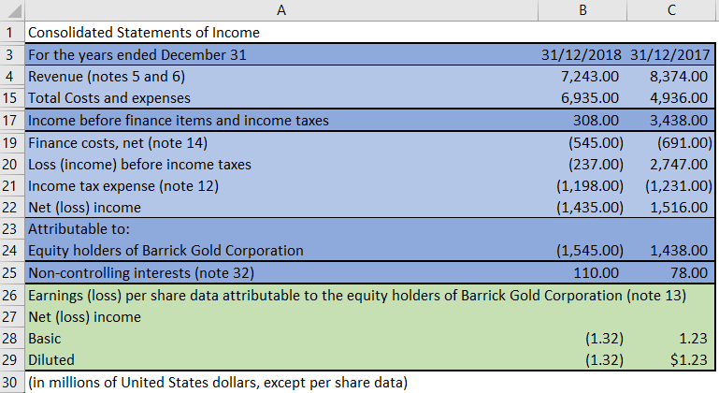Click the millions of US dollars footnote cell
This screenshot has width=719, height=393.
tap(218, 382)
